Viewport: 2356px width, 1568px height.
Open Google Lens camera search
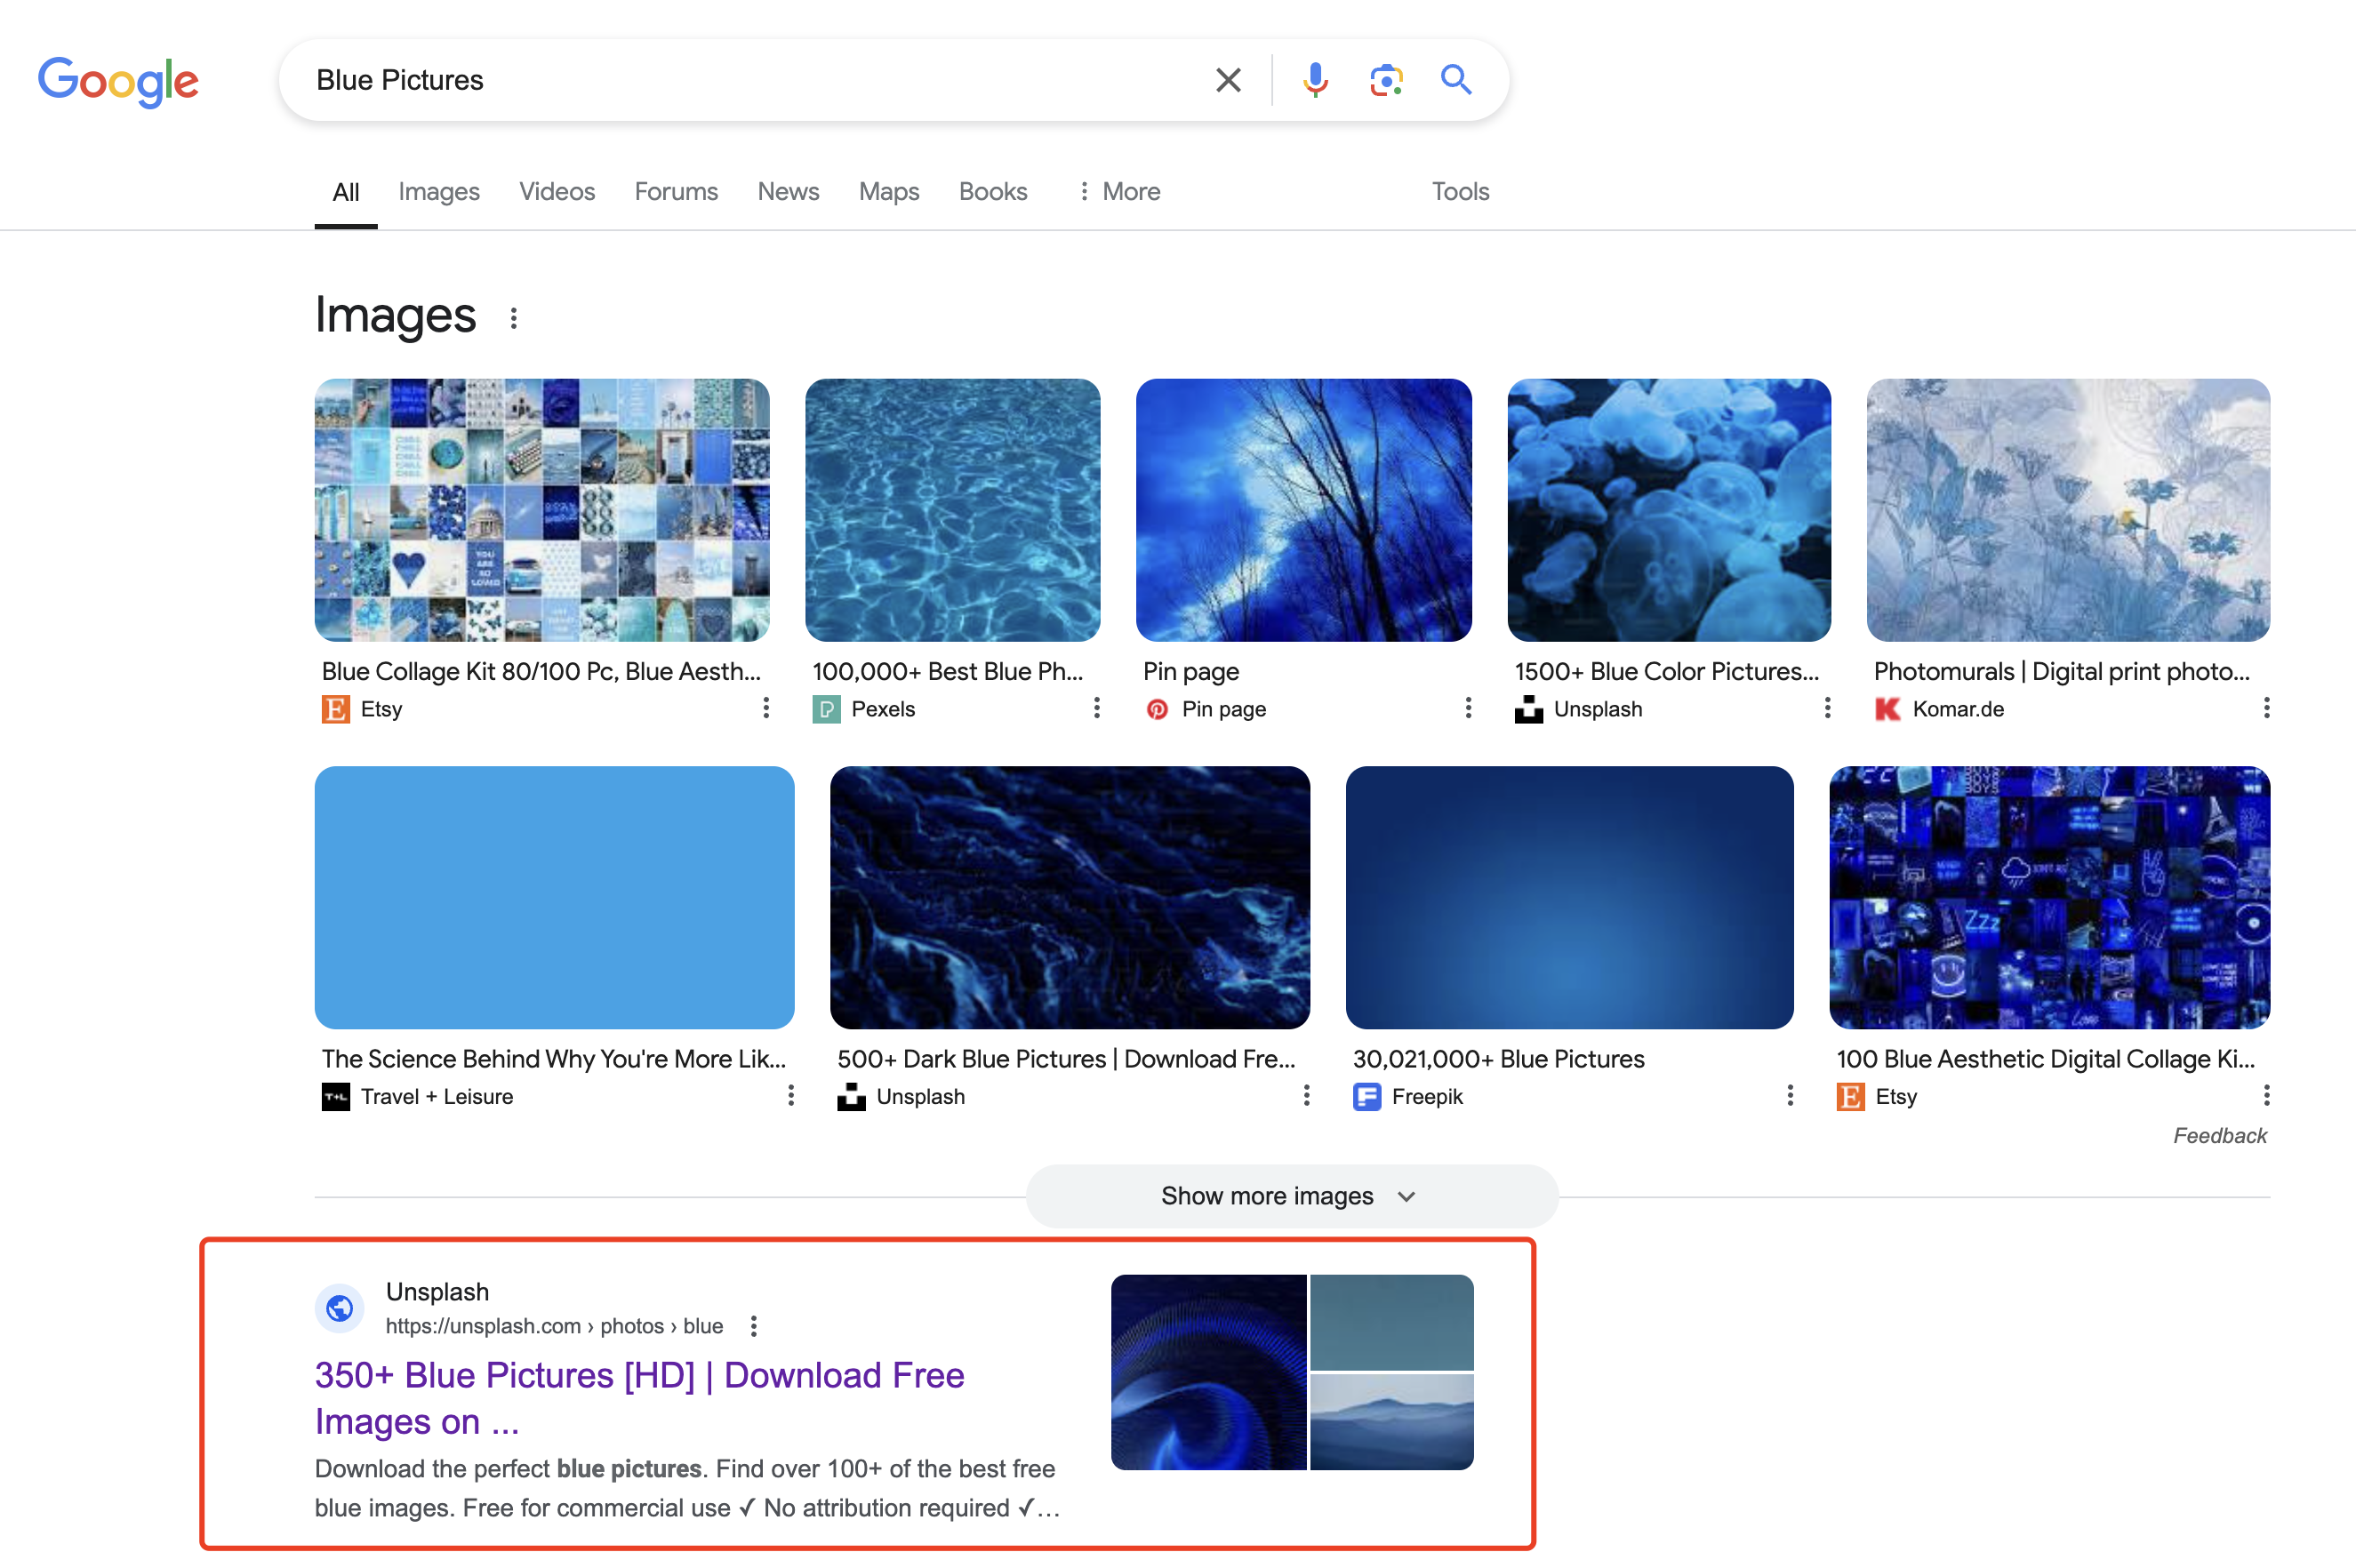point(1386,80)
